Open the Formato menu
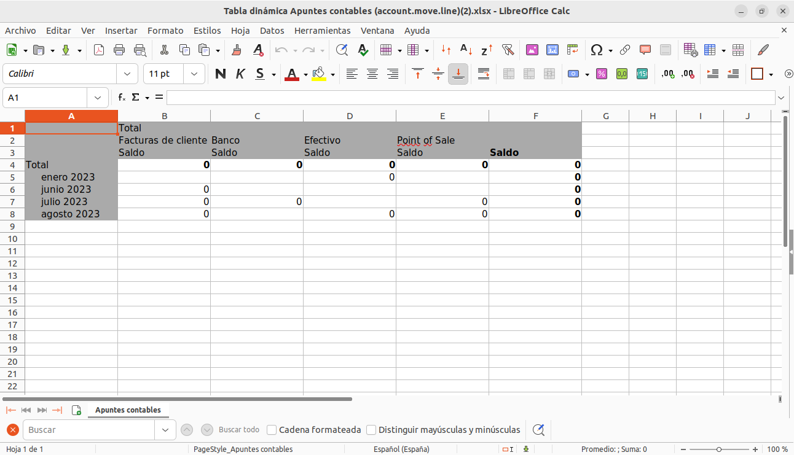Image resolution: width=794 pixels, height=455 pixels. click(x=165, y=31)
